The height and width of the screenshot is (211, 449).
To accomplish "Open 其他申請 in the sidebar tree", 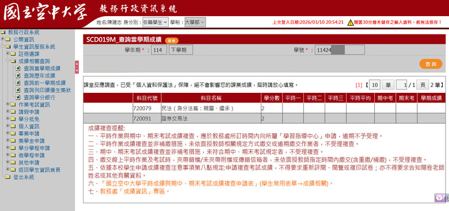I will pyautogui.click(x=29, y=163).
